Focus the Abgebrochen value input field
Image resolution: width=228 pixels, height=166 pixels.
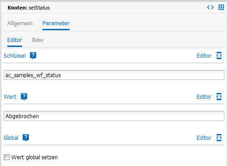(114, 116)
